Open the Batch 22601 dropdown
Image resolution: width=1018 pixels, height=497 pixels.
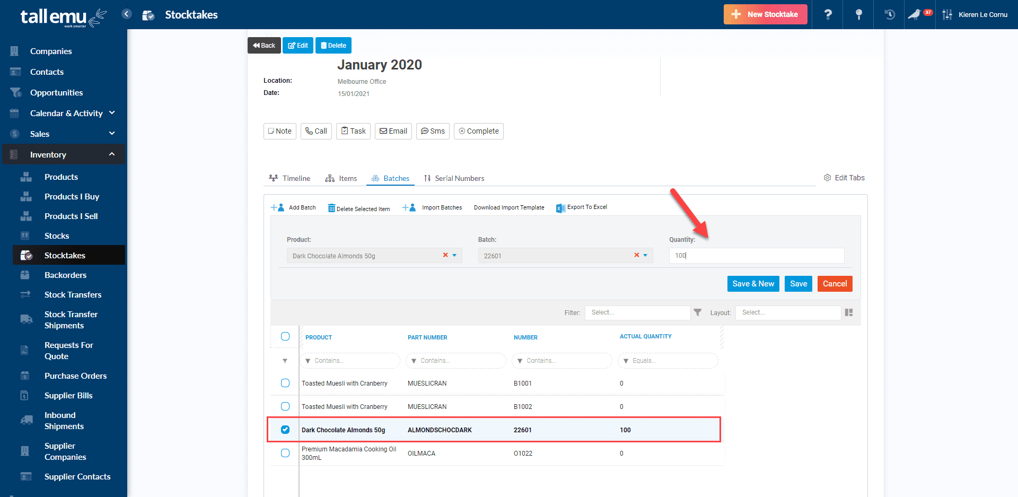pyautogui.click(x=645, y=255)
